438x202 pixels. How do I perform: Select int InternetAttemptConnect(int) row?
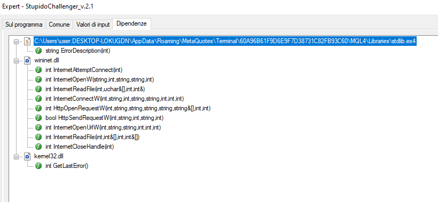(84, 70)
